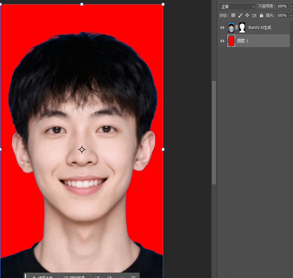Screen dimensions: 293x278
Task: Click the 移除背景 button
Action: pos(75,276)
